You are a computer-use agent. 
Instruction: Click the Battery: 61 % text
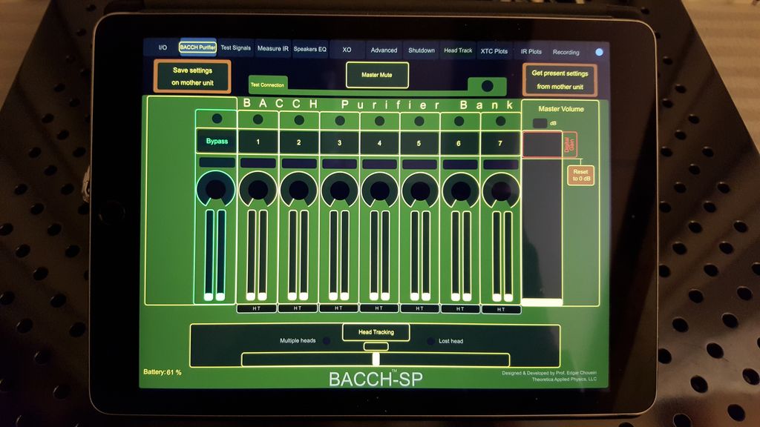pyautogui.click(x=163, y=372)
